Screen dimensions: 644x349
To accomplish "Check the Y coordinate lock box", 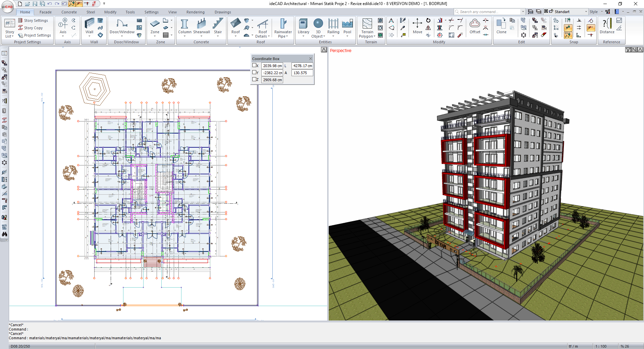I will 254,72.
